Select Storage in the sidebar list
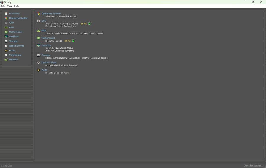The image size is (266, 168). coord(13,41)
